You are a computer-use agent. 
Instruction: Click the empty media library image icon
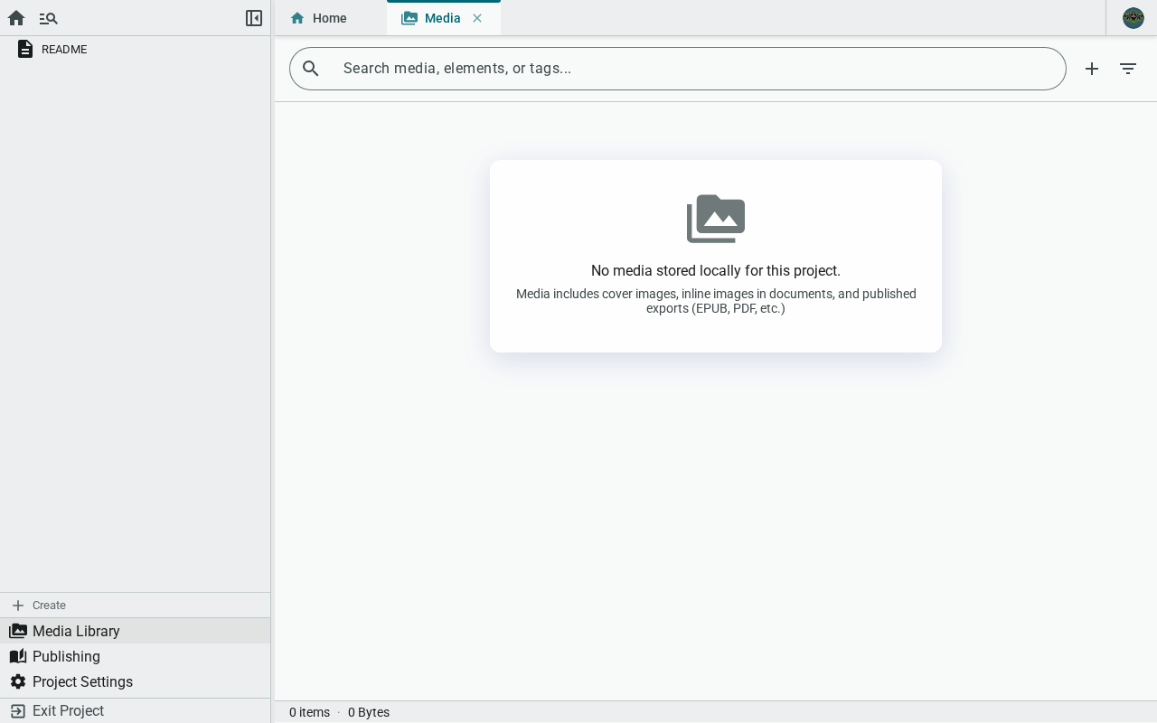716,219
